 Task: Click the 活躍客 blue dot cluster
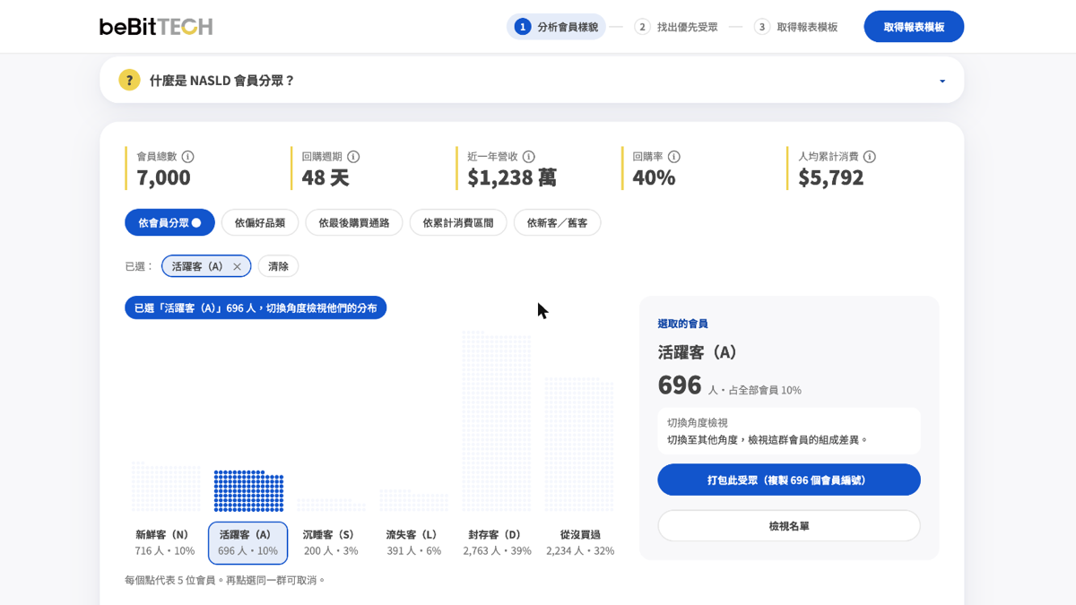point(248,491)
